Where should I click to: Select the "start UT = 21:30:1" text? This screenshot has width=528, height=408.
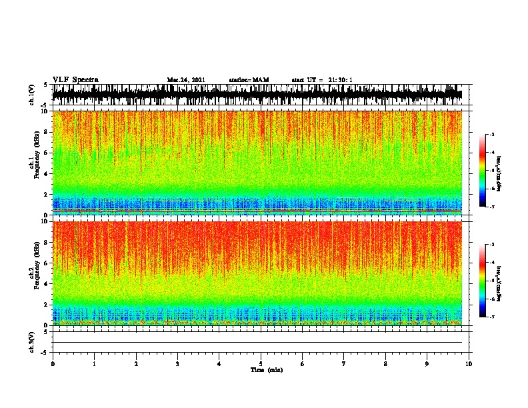pos(322,80)
